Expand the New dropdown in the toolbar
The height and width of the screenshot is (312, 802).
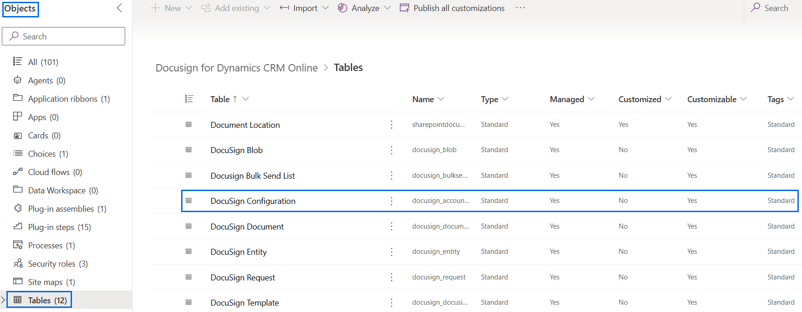pos(189,8)
